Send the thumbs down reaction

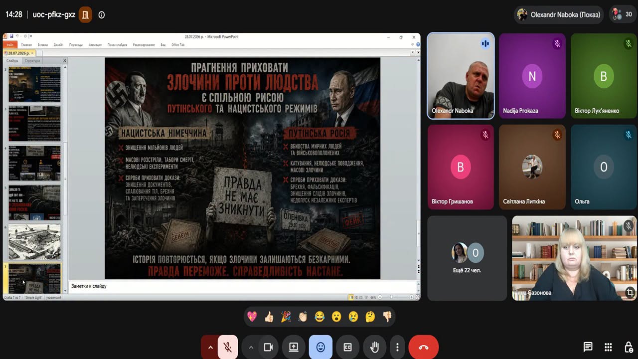pos(387,317)
